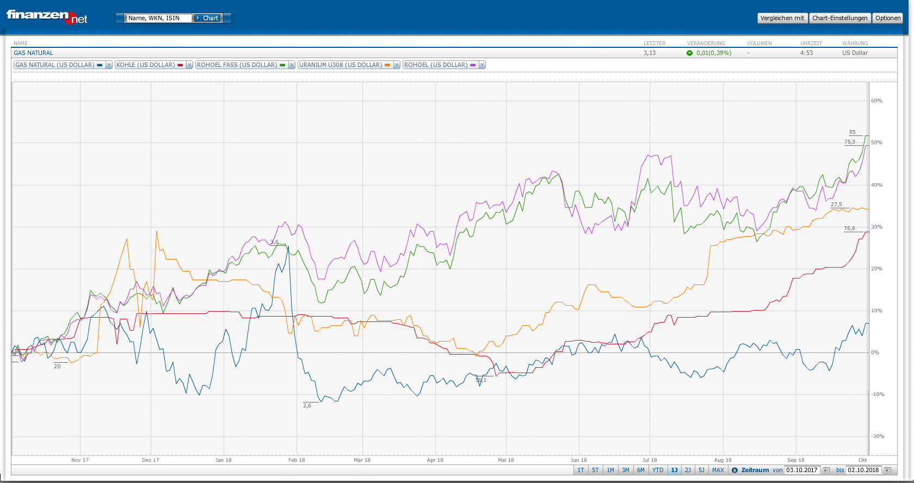Viewport: 914px width, 483px height.
Task: Select the 5J time range
Action: pos(702,470)
